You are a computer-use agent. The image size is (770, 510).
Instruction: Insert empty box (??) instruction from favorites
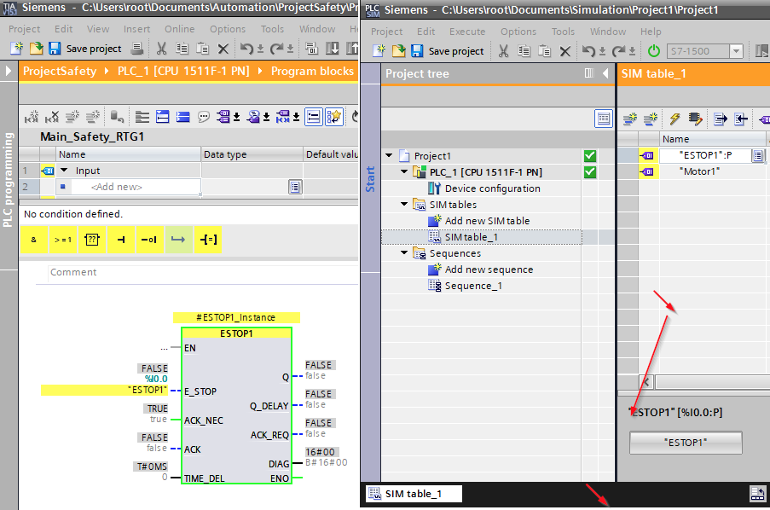click(92, 240)
